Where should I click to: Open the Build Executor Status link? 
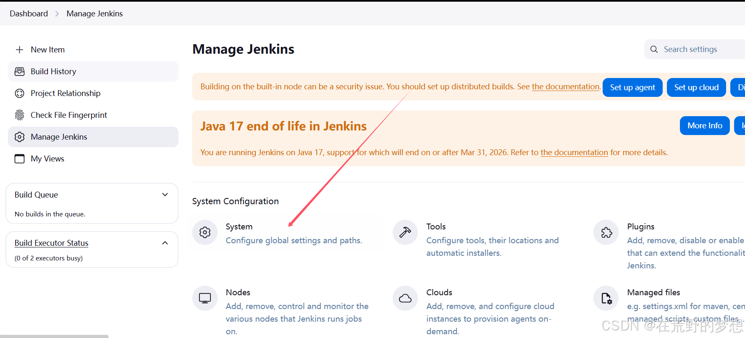pos(51,243)
